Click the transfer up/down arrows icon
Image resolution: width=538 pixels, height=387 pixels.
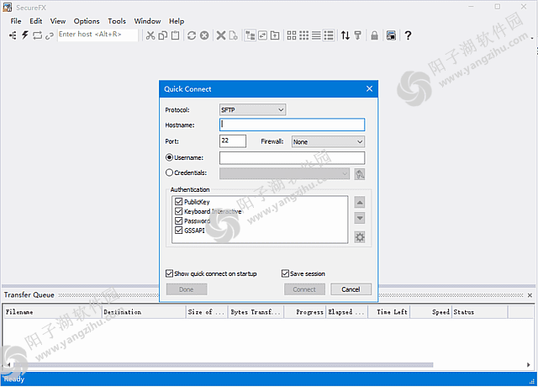[x=345, y=35]
